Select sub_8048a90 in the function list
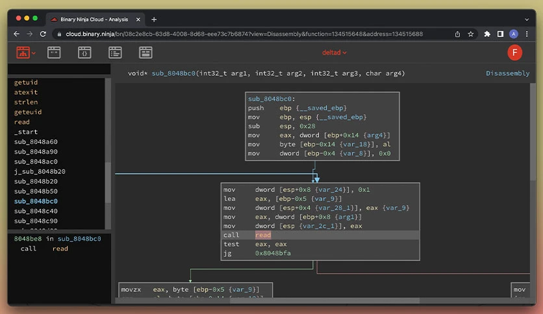This screenshot has width=543, height=314. [x=36, y=152]
